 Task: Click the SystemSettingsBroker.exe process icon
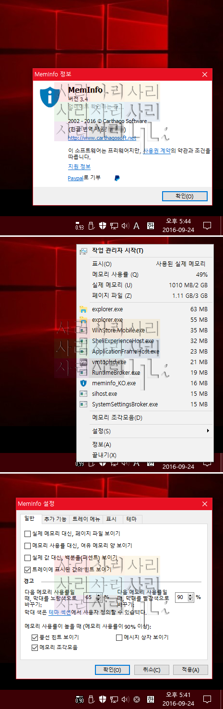83,404
